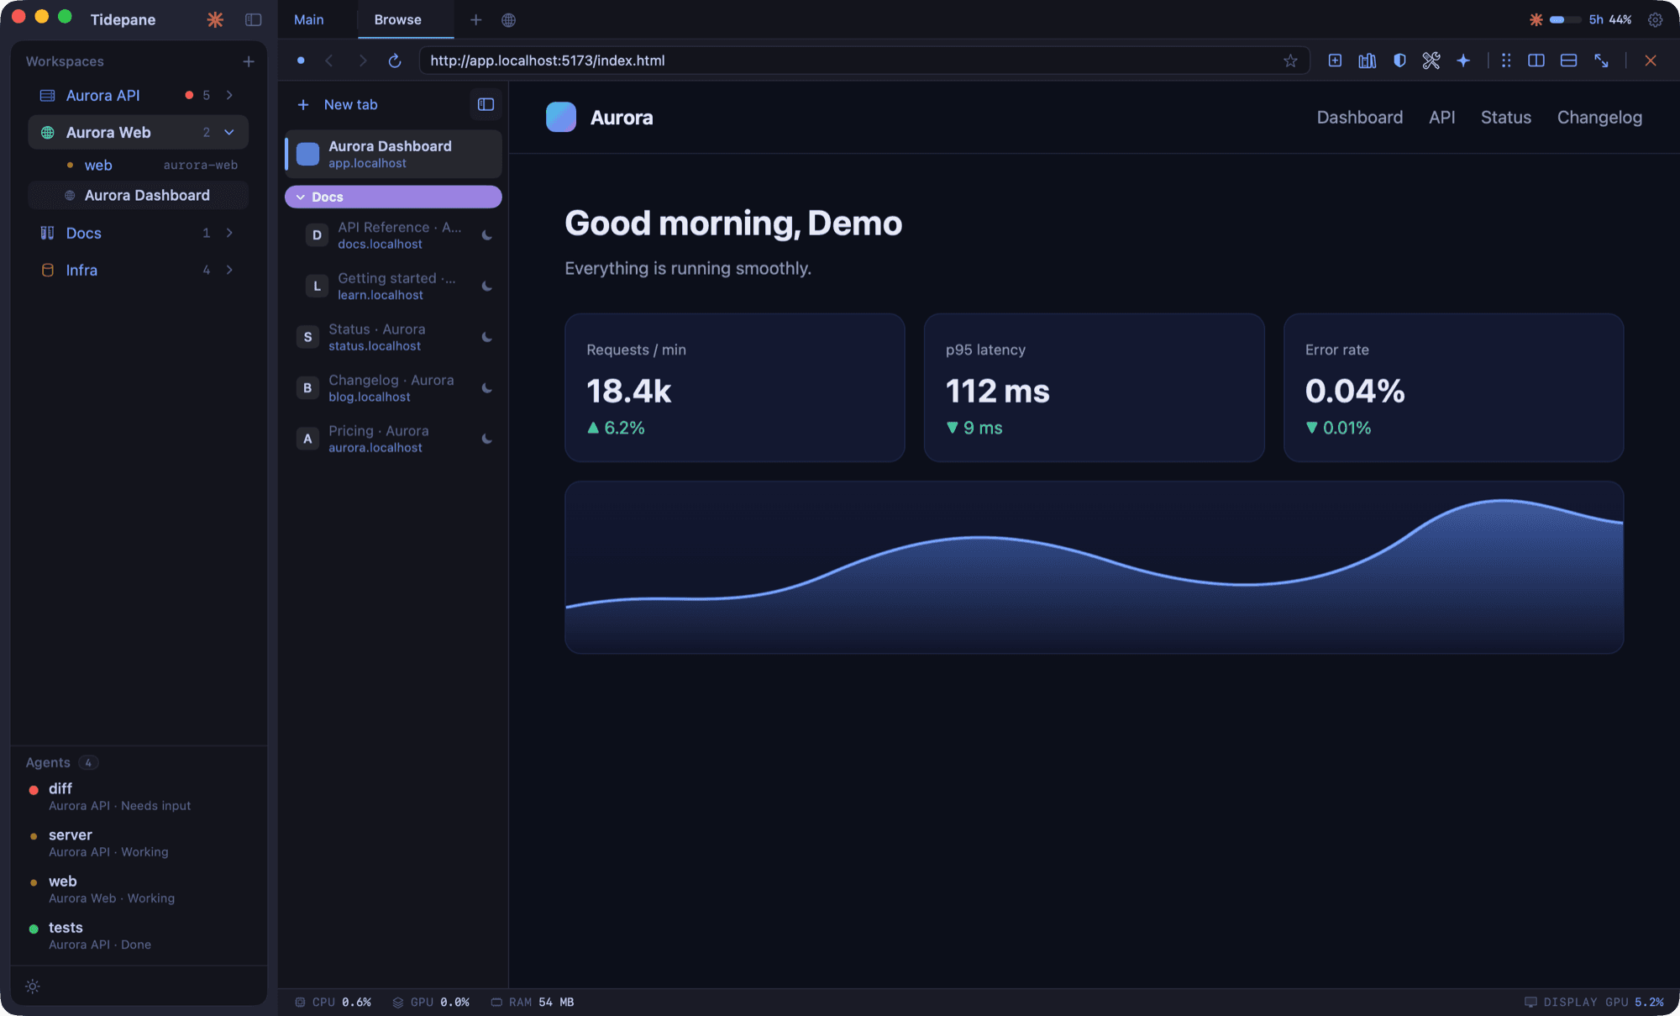This screenshot has width=1680, height=1016.
Task: Wake the sleeping Pricing · Aurora tab moon icon
Action: [486, 439]
